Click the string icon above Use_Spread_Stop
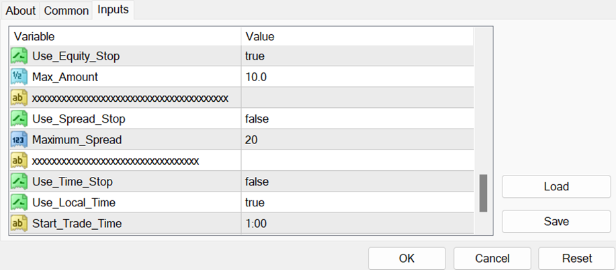 (19, 98)
